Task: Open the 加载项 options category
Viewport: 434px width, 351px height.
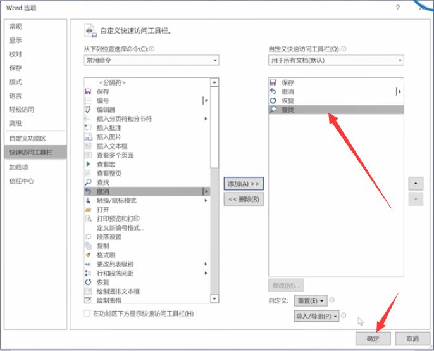Action: point(18,167)
